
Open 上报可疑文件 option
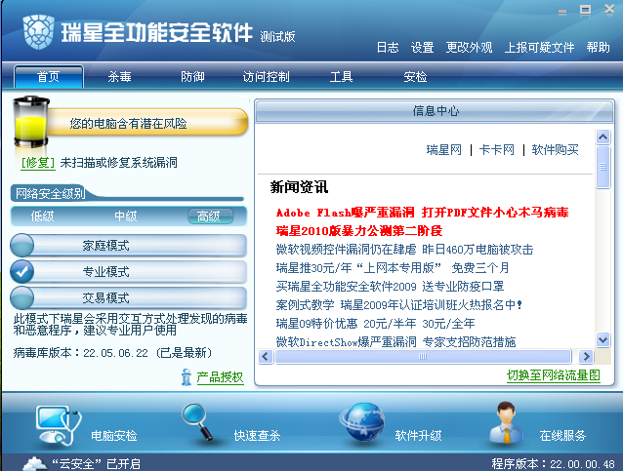tap(539, 48)
